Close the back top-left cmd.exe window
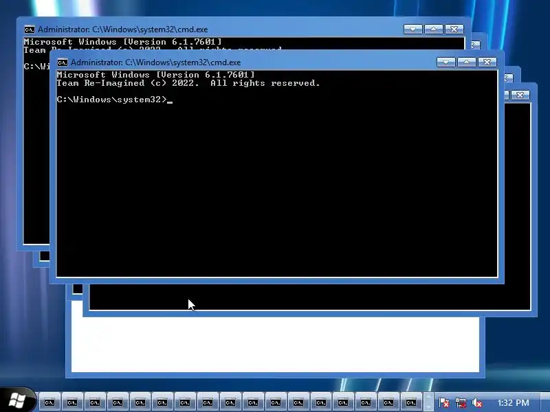 click(454, 29)
